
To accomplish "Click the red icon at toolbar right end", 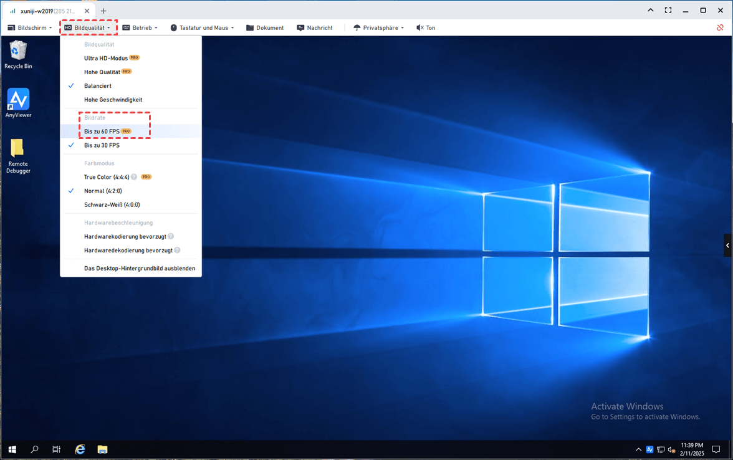I will 721,28.
